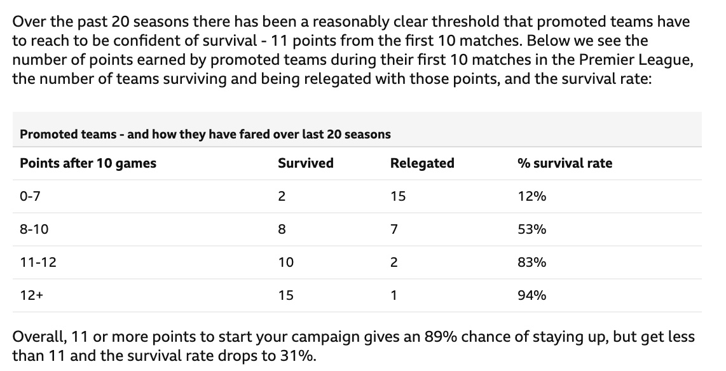
Task: Click the survived value 8 in 8-10 row
Action: 282,229
